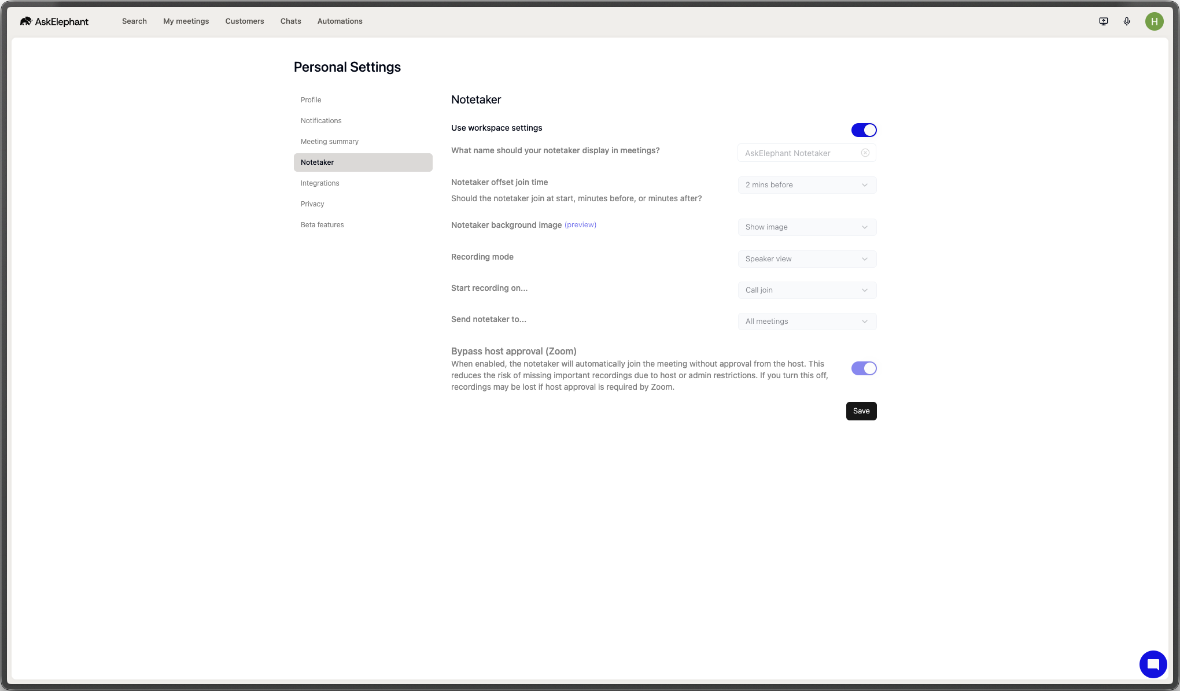1180x691 pixels.
Task: Open the 2 mins before dropdown
Action: pyautogui.click(x=807, y=185)
